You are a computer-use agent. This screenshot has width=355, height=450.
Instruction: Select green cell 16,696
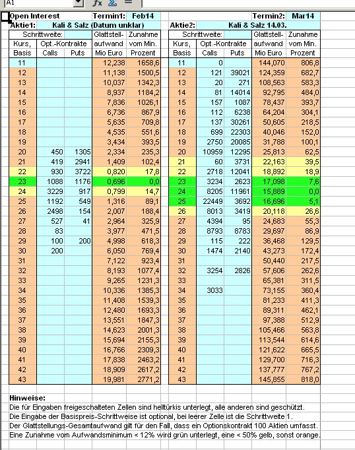coord(269,201)
